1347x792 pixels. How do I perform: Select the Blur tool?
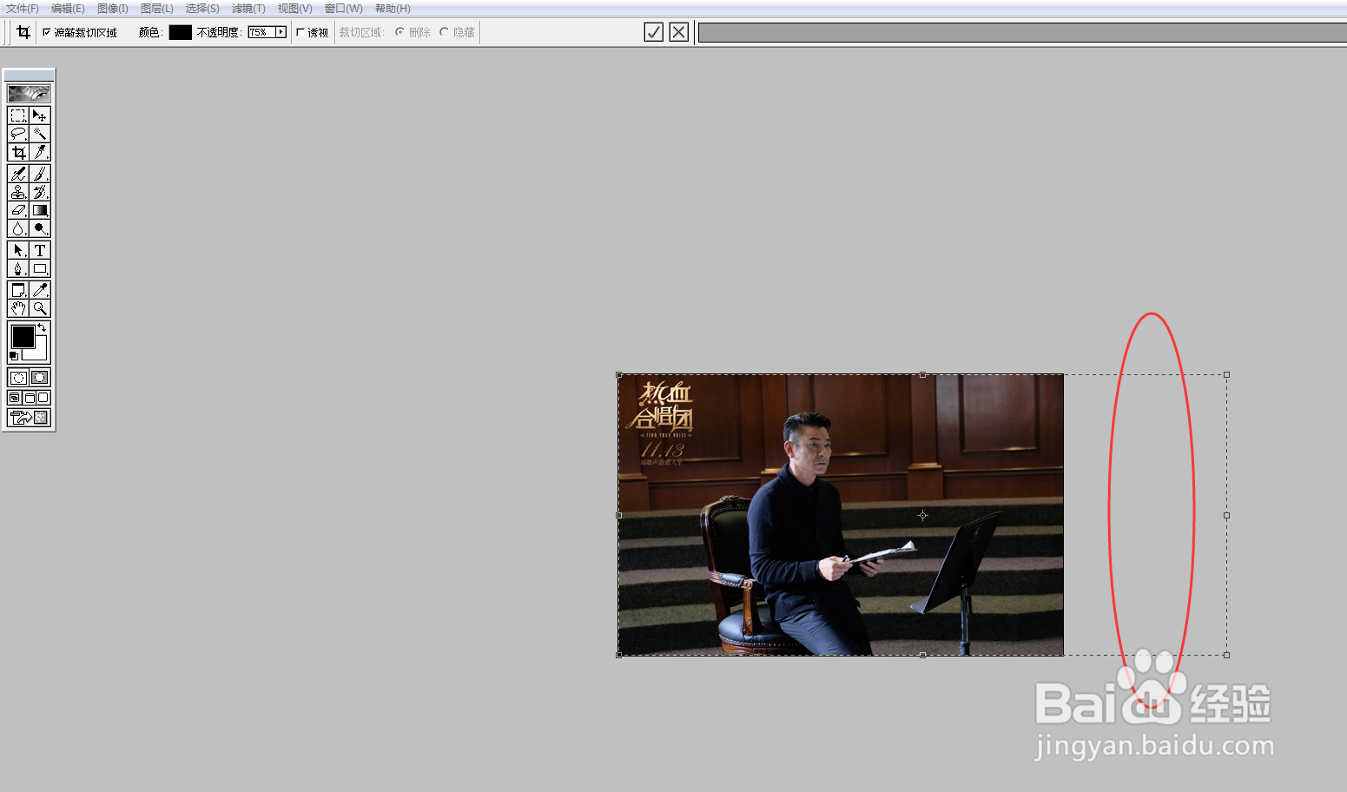(18, 228)
